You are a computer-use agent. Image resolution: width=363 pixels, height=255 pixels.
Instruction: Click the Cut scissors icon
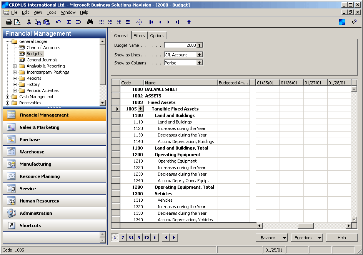tap(29, 22)
